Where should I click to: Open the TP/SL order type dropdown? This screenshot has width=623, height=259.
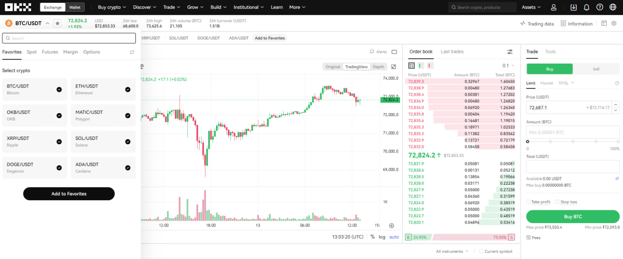coord(566,83)
